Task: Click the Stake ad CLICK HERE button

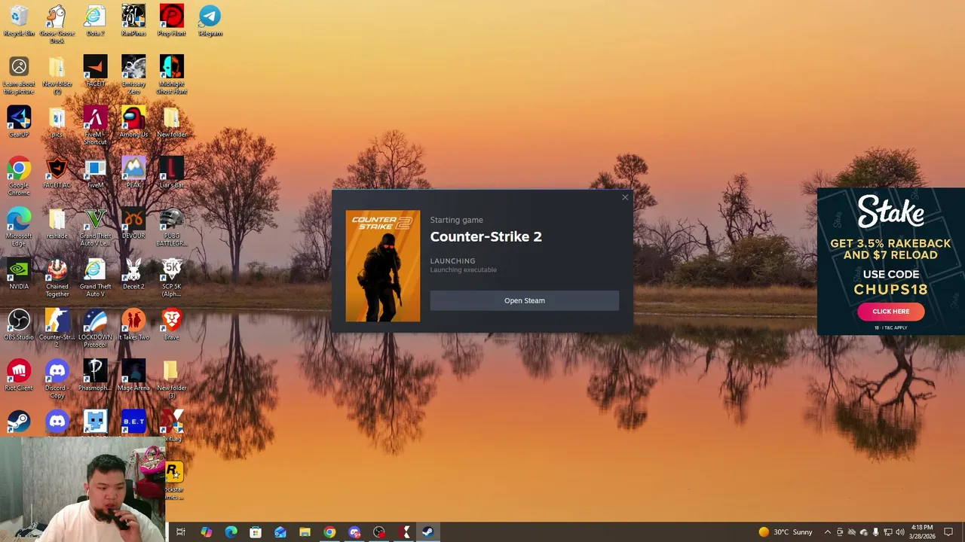Action: [x=890, y=311]
